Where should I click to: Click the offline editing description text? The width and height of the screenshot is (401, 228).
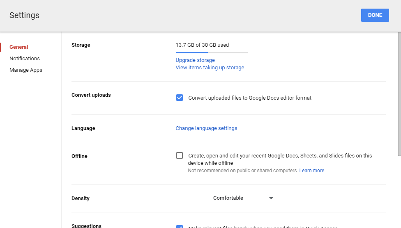click(x=280, y=159)
